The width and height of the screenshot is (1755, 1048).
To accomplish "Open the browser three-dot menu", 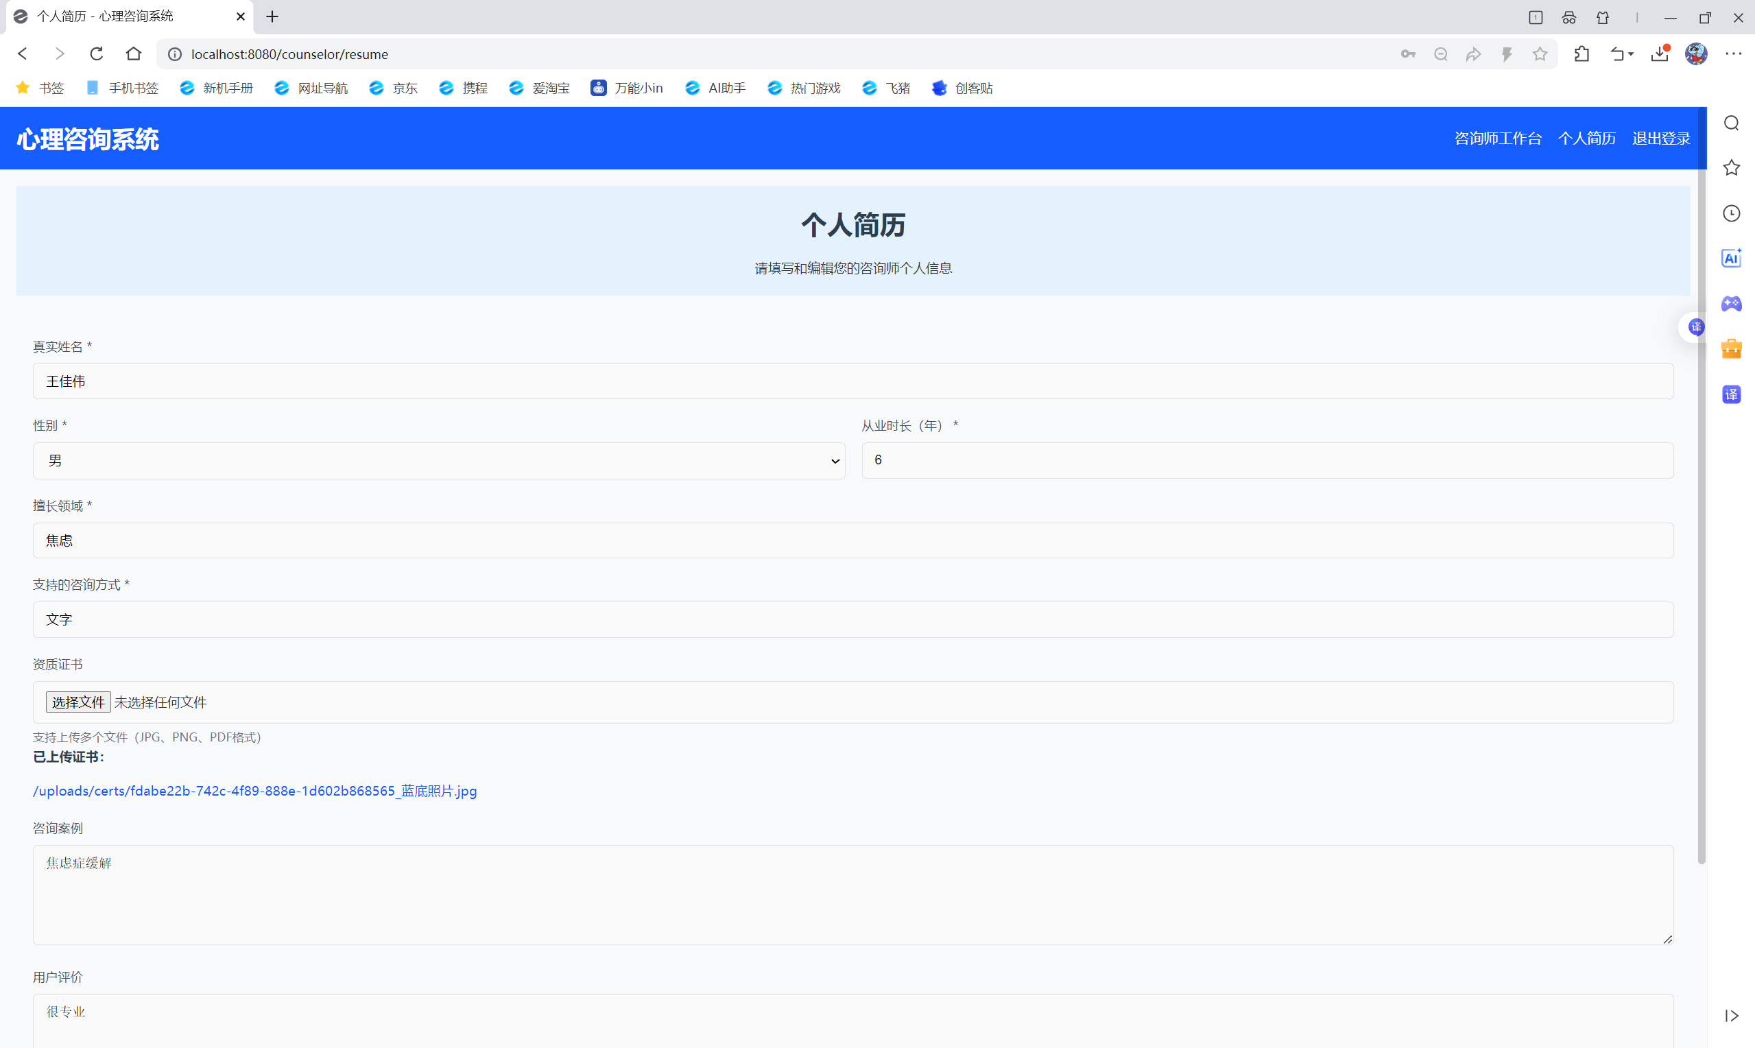I will click(x=1733, y=53).
